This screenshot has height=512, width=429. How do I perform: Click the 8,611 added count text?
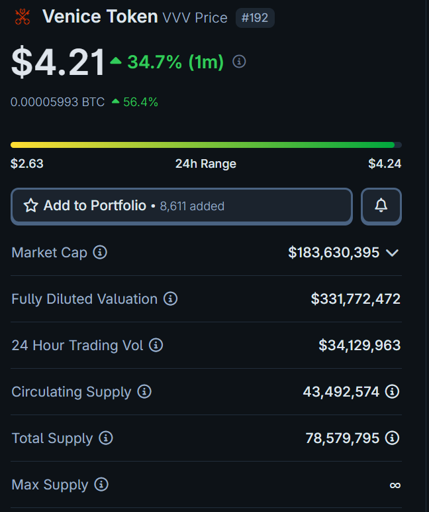pos(192,206)
